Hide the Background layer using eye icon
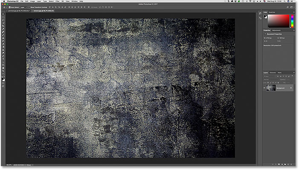The height and width of the screenshot is (170, 299). click(x=264, y=88)
